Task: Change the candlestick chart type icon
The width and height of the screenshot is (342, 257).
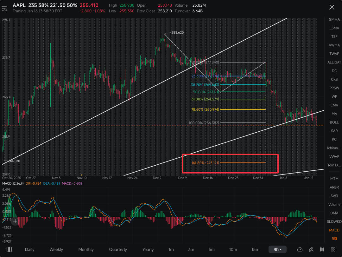Action: click(322, 249)
